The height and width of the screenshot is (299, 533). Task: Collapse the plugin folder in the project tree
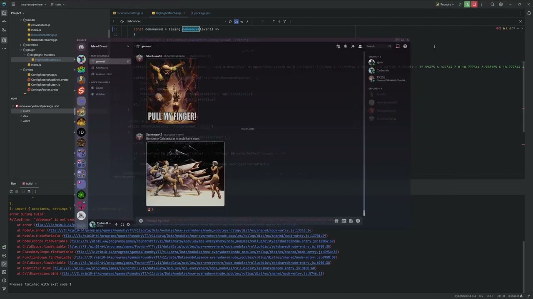(x=20, y=50)
